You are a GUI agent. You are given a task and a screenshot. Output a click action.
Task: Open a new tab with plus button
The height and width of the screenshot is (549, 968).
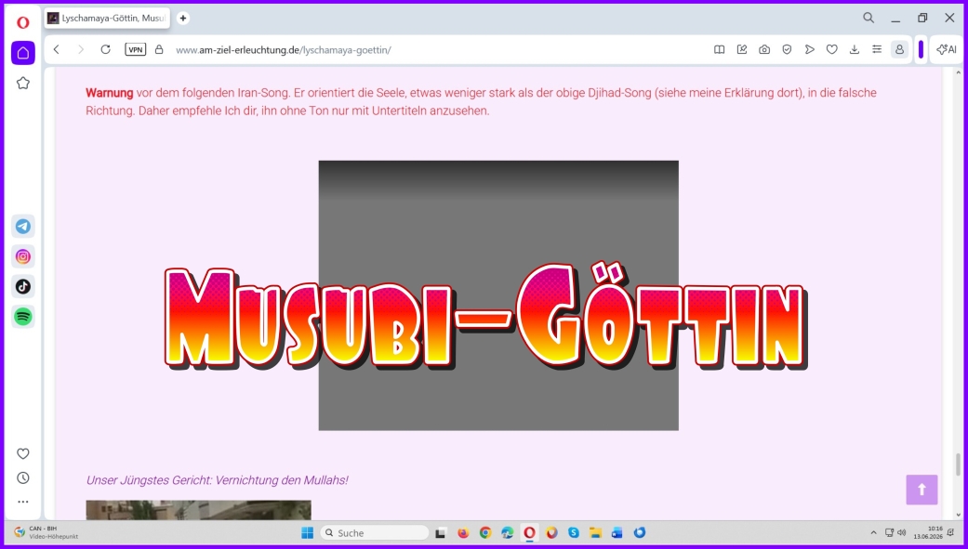183,18
